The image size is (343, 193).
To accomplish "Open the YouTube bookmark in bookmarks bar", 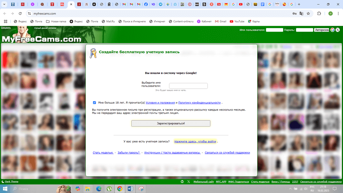I will pyautogui.click(x=237, y=22).
